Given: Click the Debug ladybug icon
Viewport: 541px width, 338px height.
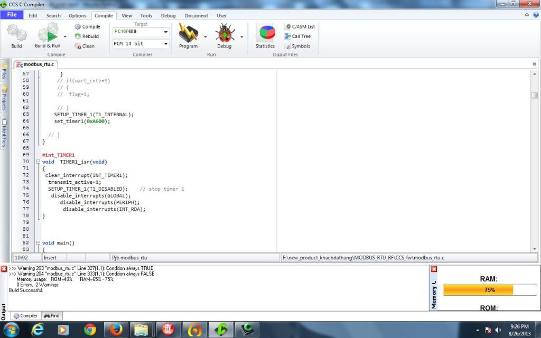Looking at the screenshot, I should point(225,33).
